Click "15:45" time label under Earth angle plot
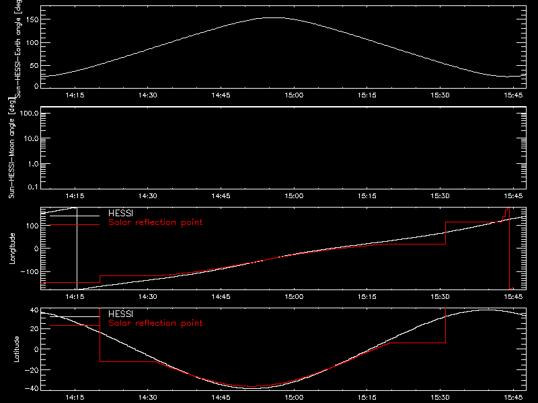This screenshot has height=403, width=538. [513, 95]
